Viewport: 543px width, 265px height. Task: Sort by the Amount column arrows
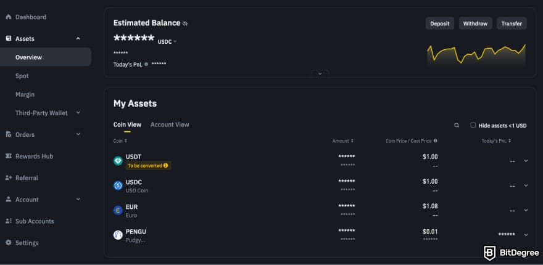pos(352,141)
